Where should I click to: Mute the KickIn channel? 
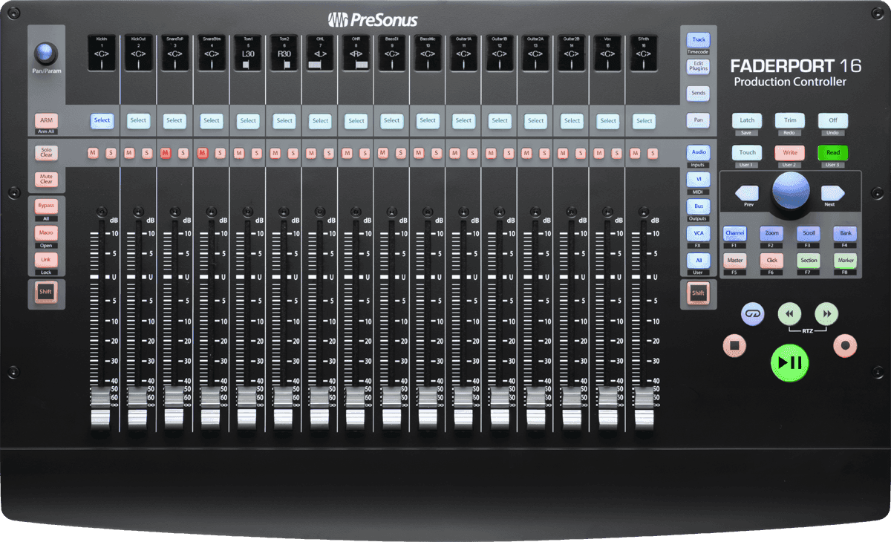coord(93,153)
